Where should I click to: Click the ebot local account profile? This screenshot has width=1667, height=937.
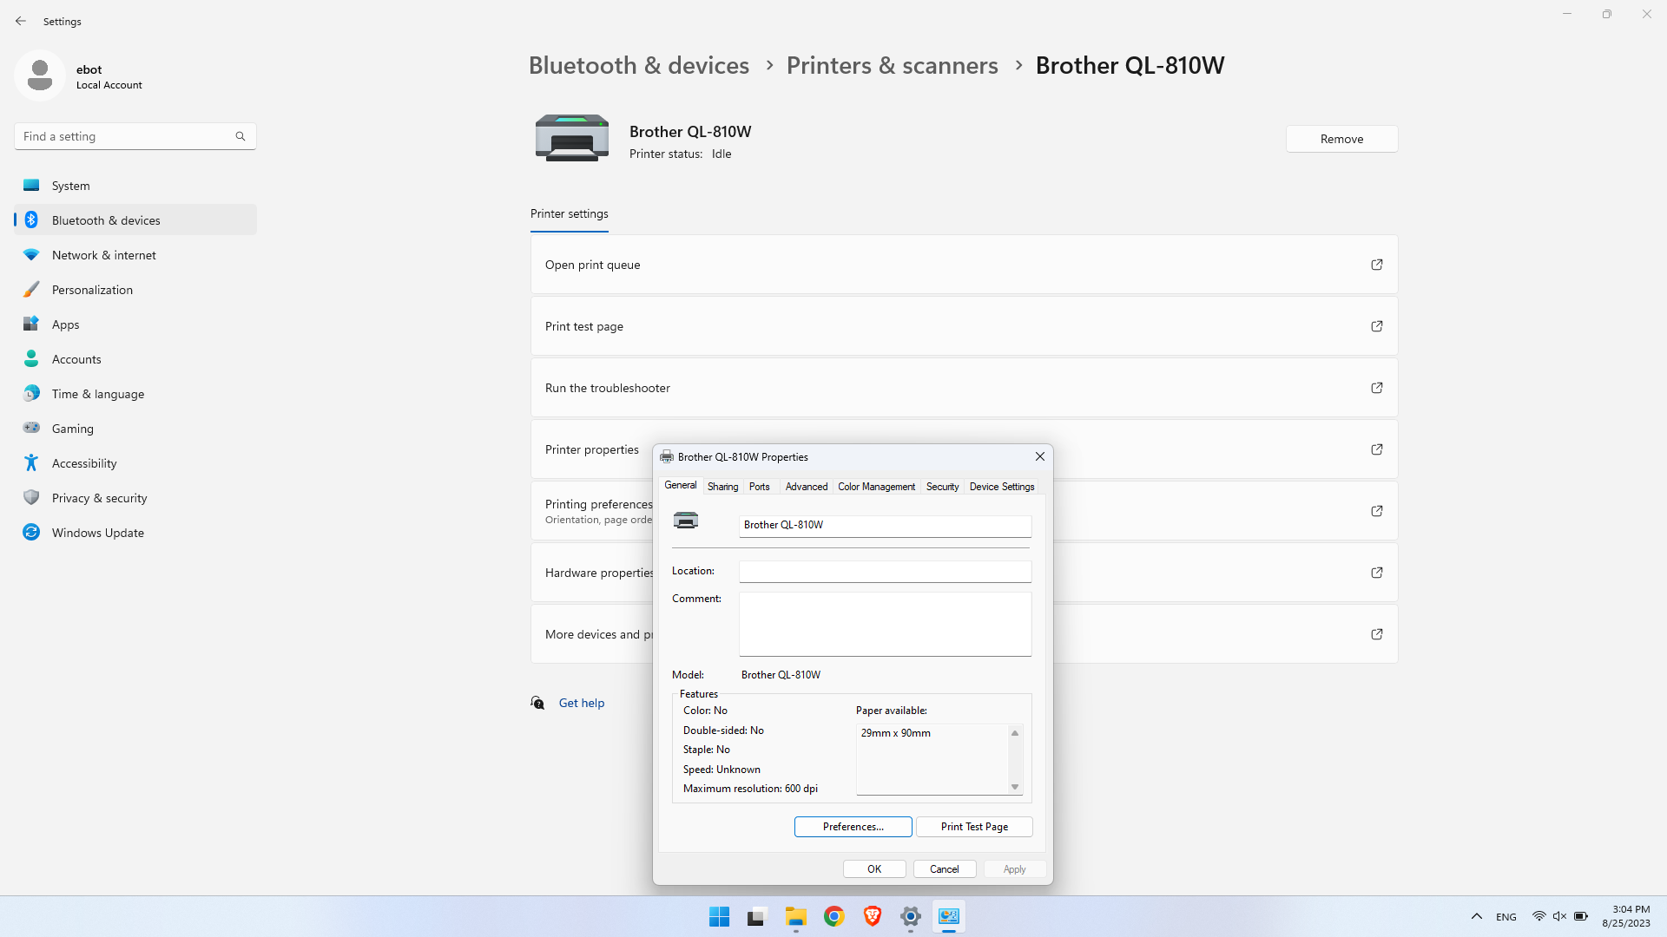pos(80,76)
